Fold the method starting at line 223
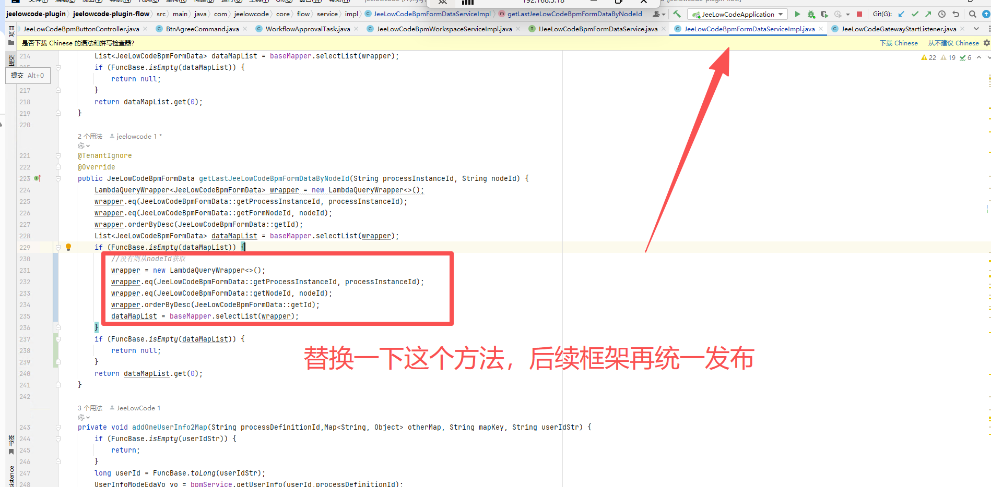Image resolution: width=991 pixels, height=487 pixels. tap(58, 179)
